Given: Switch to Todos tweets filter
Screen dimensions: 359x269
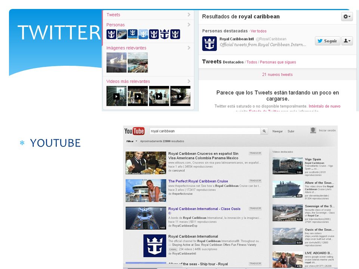Looking at the screenshot, I should click(x=252, y=62).
